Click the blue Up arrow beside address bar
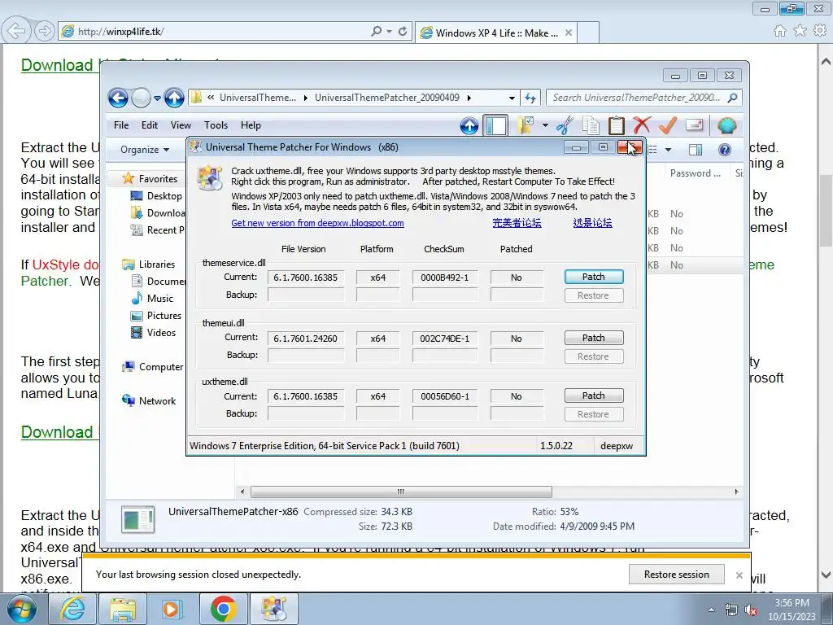Image resolution: width=833 pixels, height=625 pixels. 174,98
